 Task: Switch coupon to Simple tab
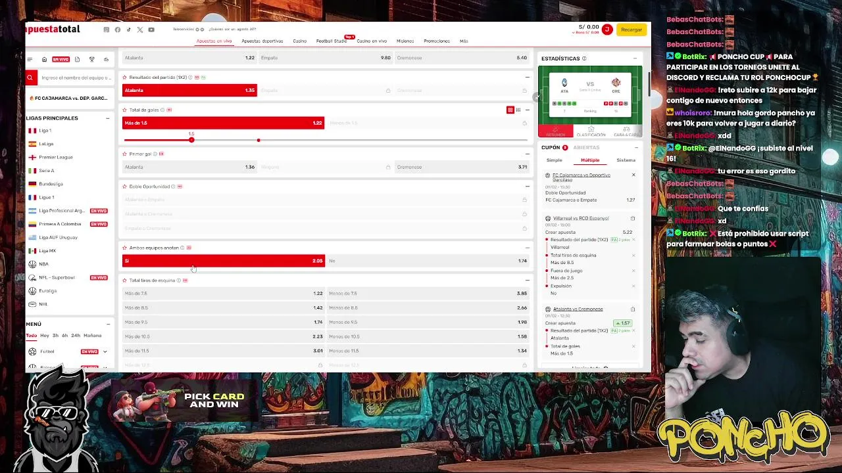tap(554, 160)
